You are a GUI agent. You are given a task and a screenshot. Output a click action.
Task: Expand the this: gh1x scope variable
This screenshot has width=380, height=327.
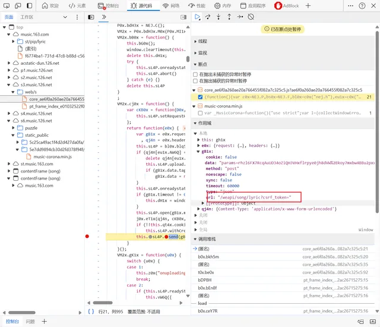coord(198,140)
